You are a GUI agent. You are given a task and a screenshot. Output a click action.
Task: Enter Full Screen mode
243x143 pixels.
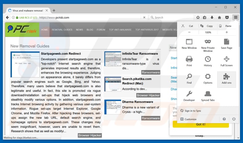coord(226,61)
